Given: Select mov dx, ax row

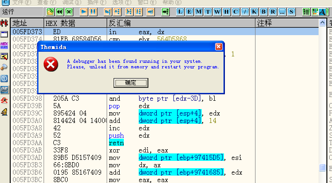Looking at the screenshot, I should (x=165, y=165).
